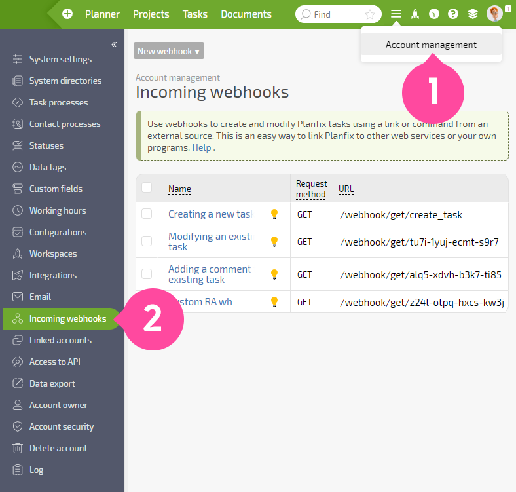Open the user avatar profile
This screenshot has width=516, height=492.
[x=494, y=14]
